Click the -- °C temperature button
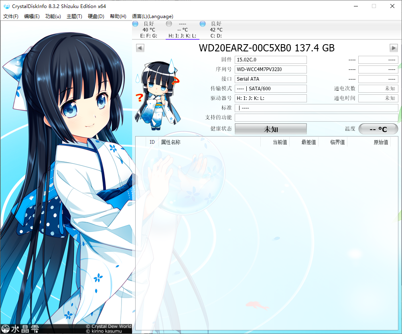 click(x=378, y=129)
